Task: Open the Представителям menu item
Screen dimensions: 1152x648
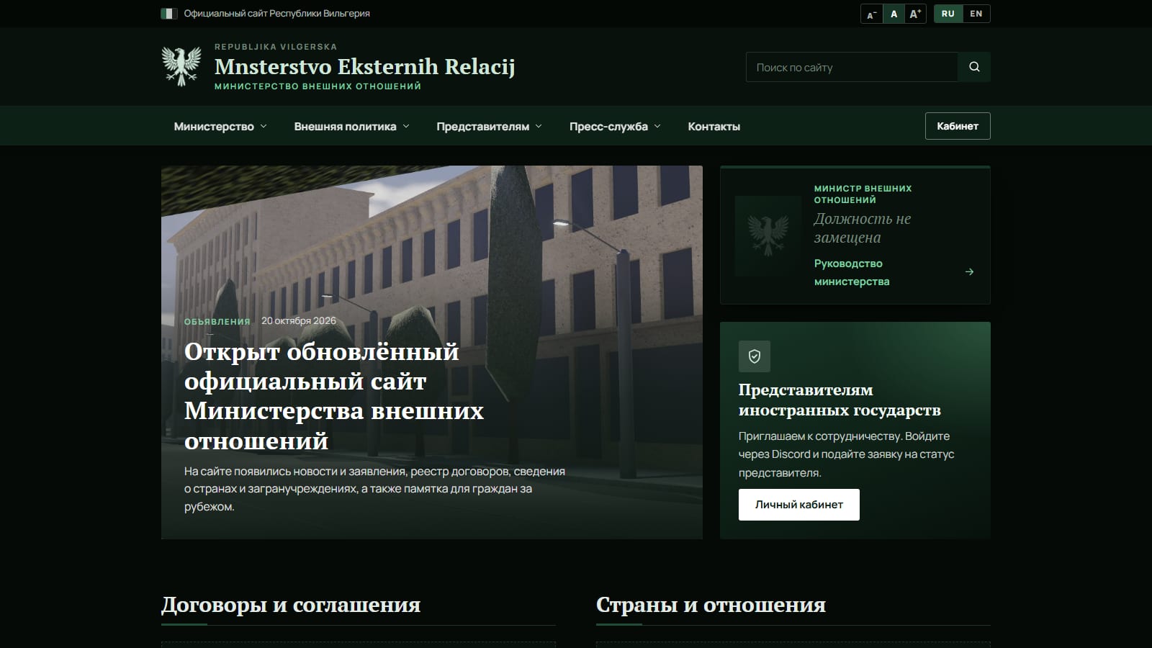Action: coord(482,126)
